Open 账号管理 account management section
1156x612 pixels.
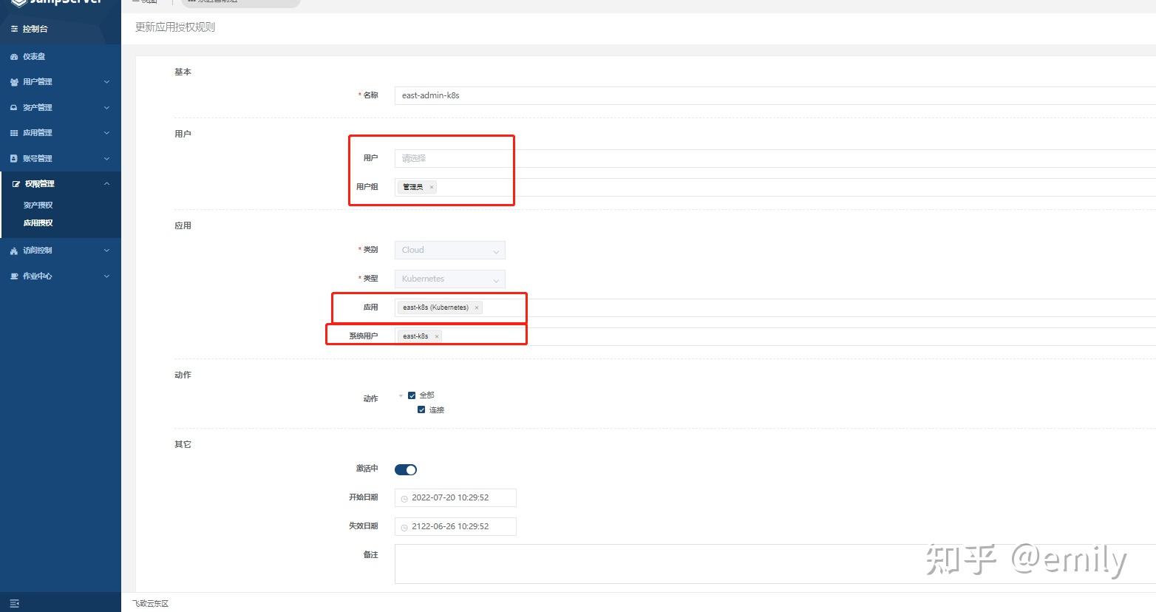pyautogui.click(x=38, y=158)
